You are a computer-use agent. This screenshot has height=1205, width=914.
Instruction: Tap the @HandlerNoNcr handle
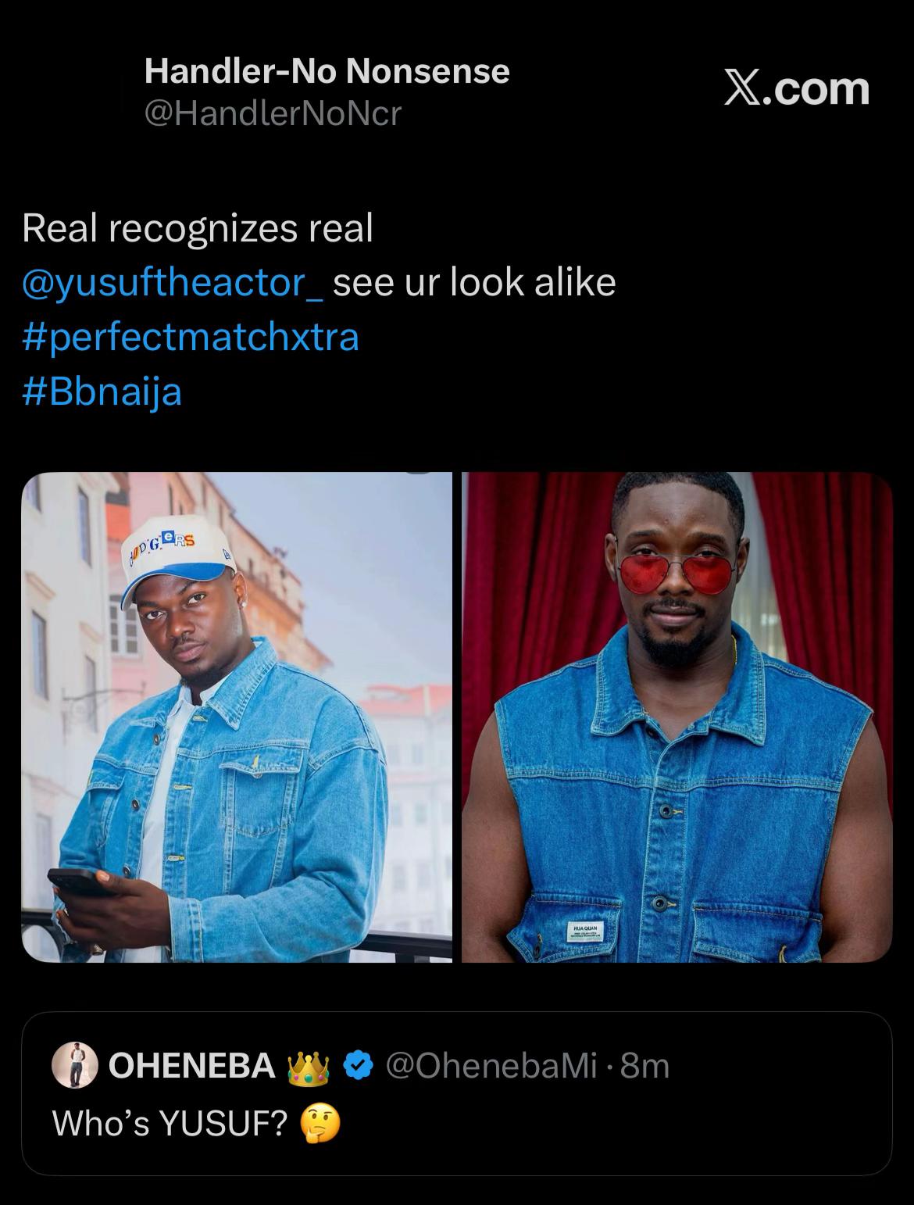tap(273, 114)
